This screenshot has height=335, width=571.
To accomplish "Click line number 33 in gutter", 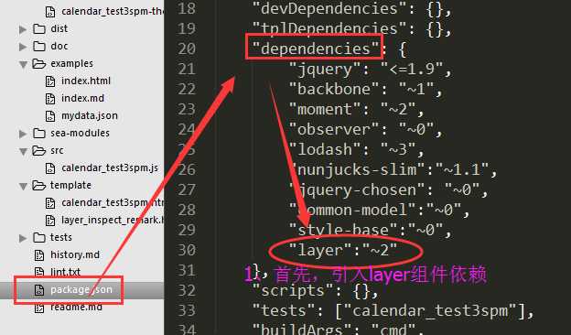I will click(x=187, y=310).
